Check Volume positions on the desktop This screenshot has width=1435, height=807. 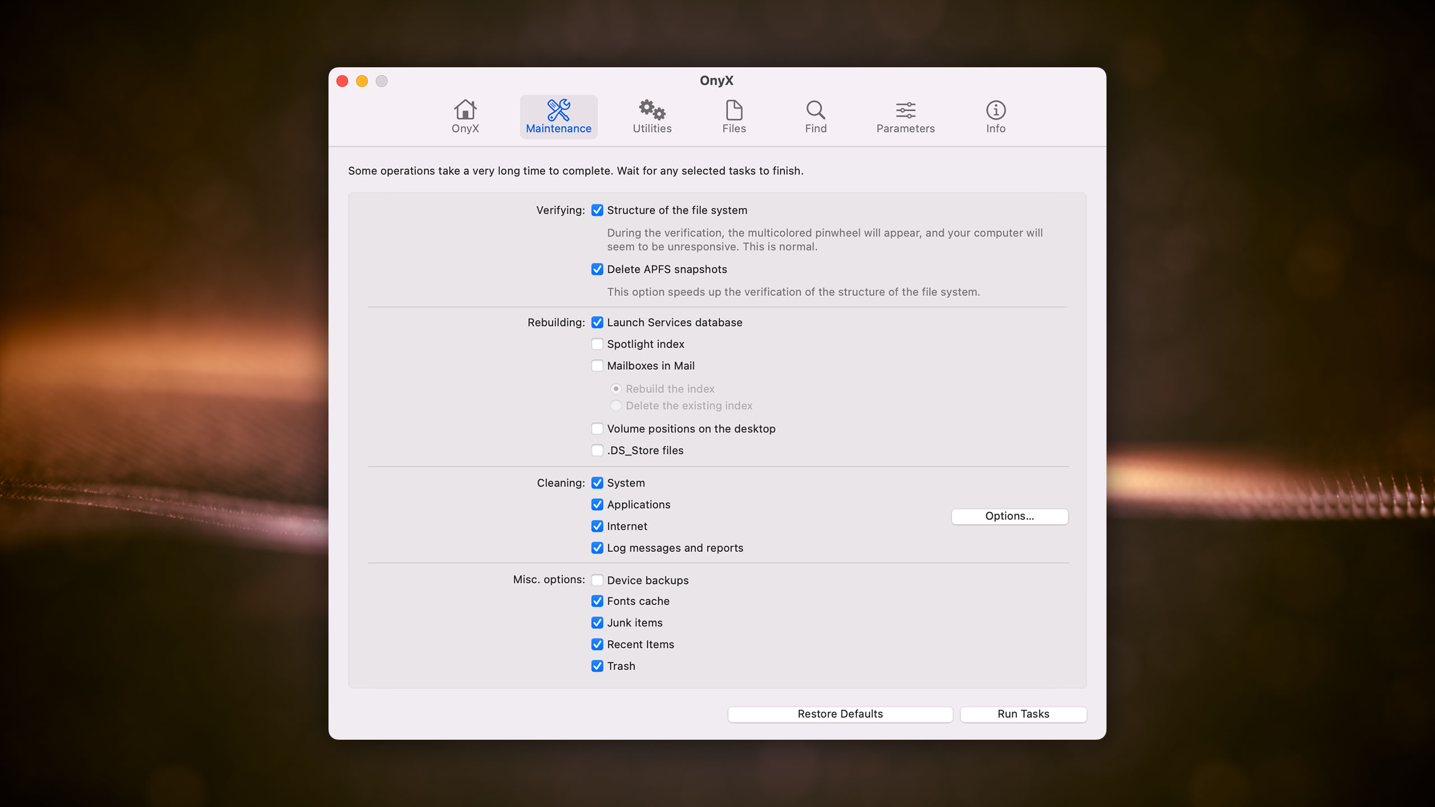pos(597,429)
